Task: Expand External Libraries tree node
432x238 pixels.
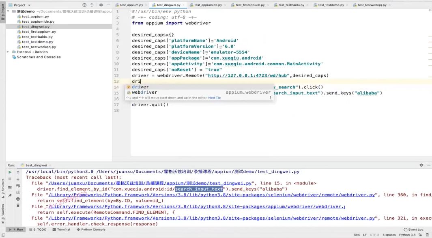Action: [x=8, y=52]
